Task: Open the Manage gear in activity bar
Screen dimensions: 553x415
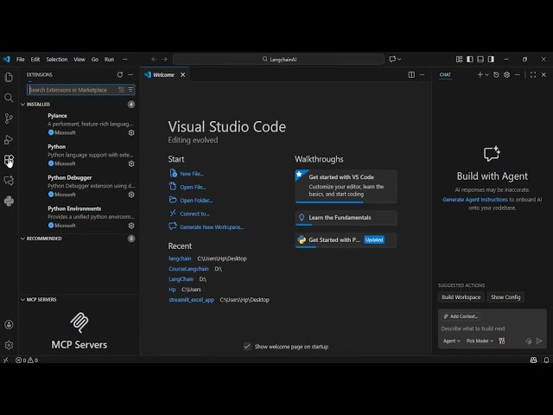Action: pos(9,345)
